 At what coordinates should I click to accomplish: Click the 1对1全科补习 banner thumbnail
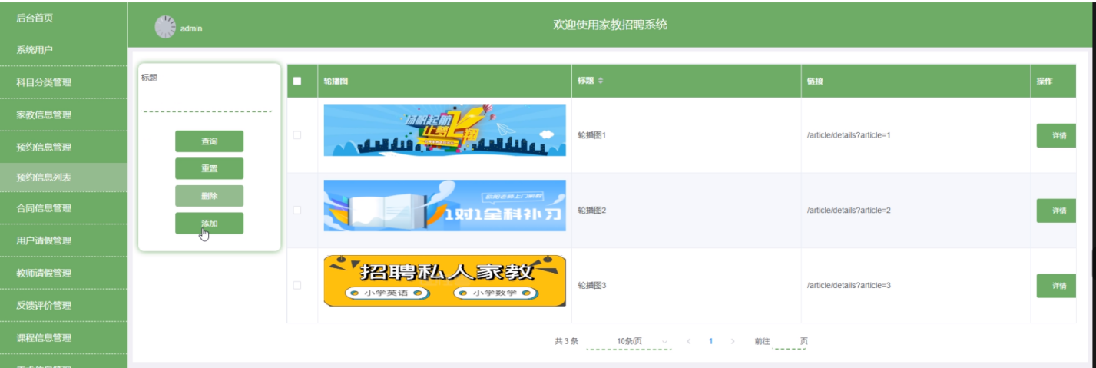point(445,206)
